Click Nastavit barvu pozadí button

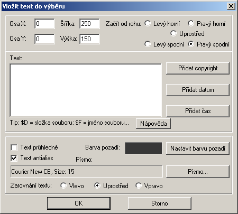[x=198, y=148]
